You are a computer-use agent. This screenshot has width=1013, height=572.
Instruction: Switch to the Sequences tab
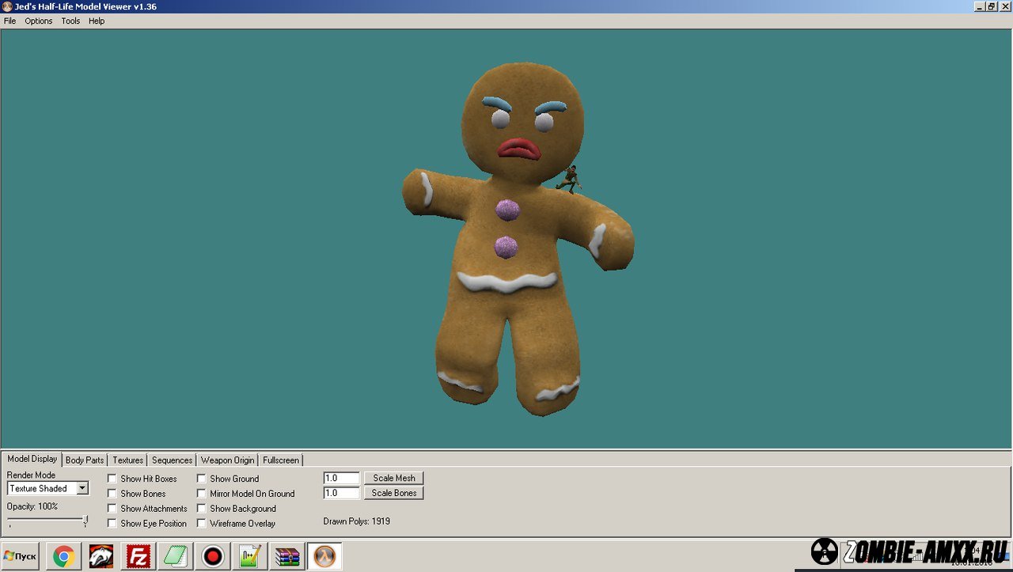(x=172, y=460)
